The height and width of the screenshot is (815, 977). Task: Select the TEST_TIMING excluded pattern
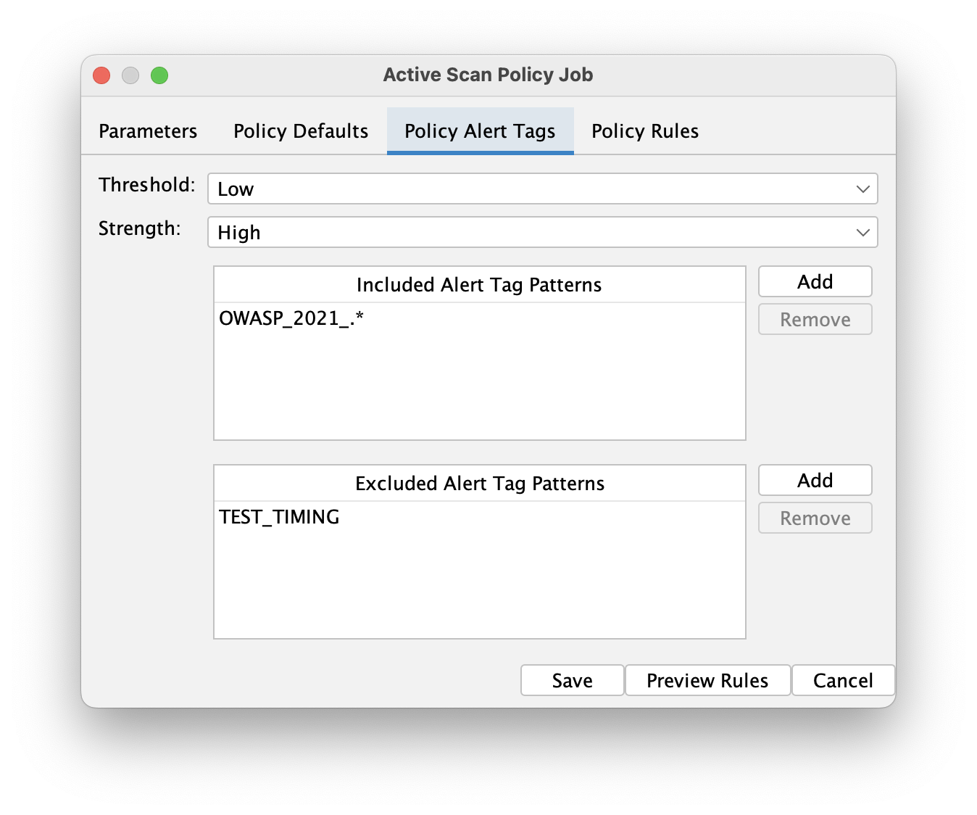279,517
